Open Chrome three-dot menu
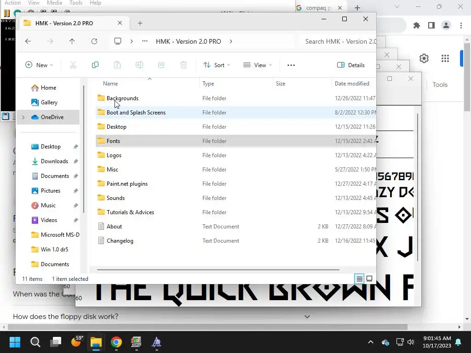The height and width of the screenshot is (353, 471). [x=461, y=26]
